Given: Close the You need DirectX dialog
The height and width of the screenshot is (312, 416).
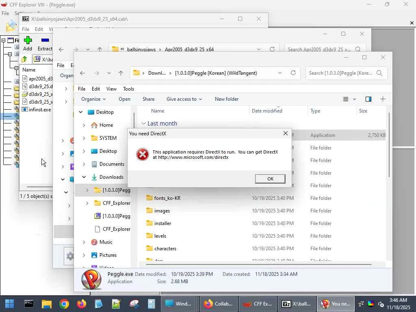Looking at the screenshot, I should coord(286,133).
